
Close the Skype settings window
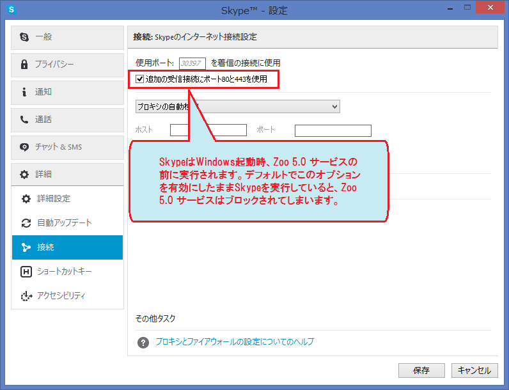(490, 7)
